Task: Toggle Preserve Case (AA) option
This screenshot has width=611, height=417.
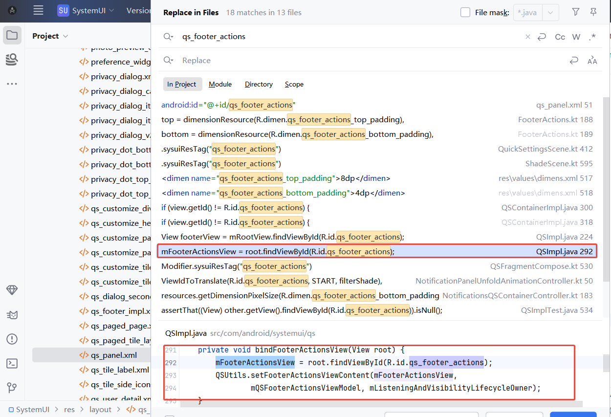Action: click(592, 60)
